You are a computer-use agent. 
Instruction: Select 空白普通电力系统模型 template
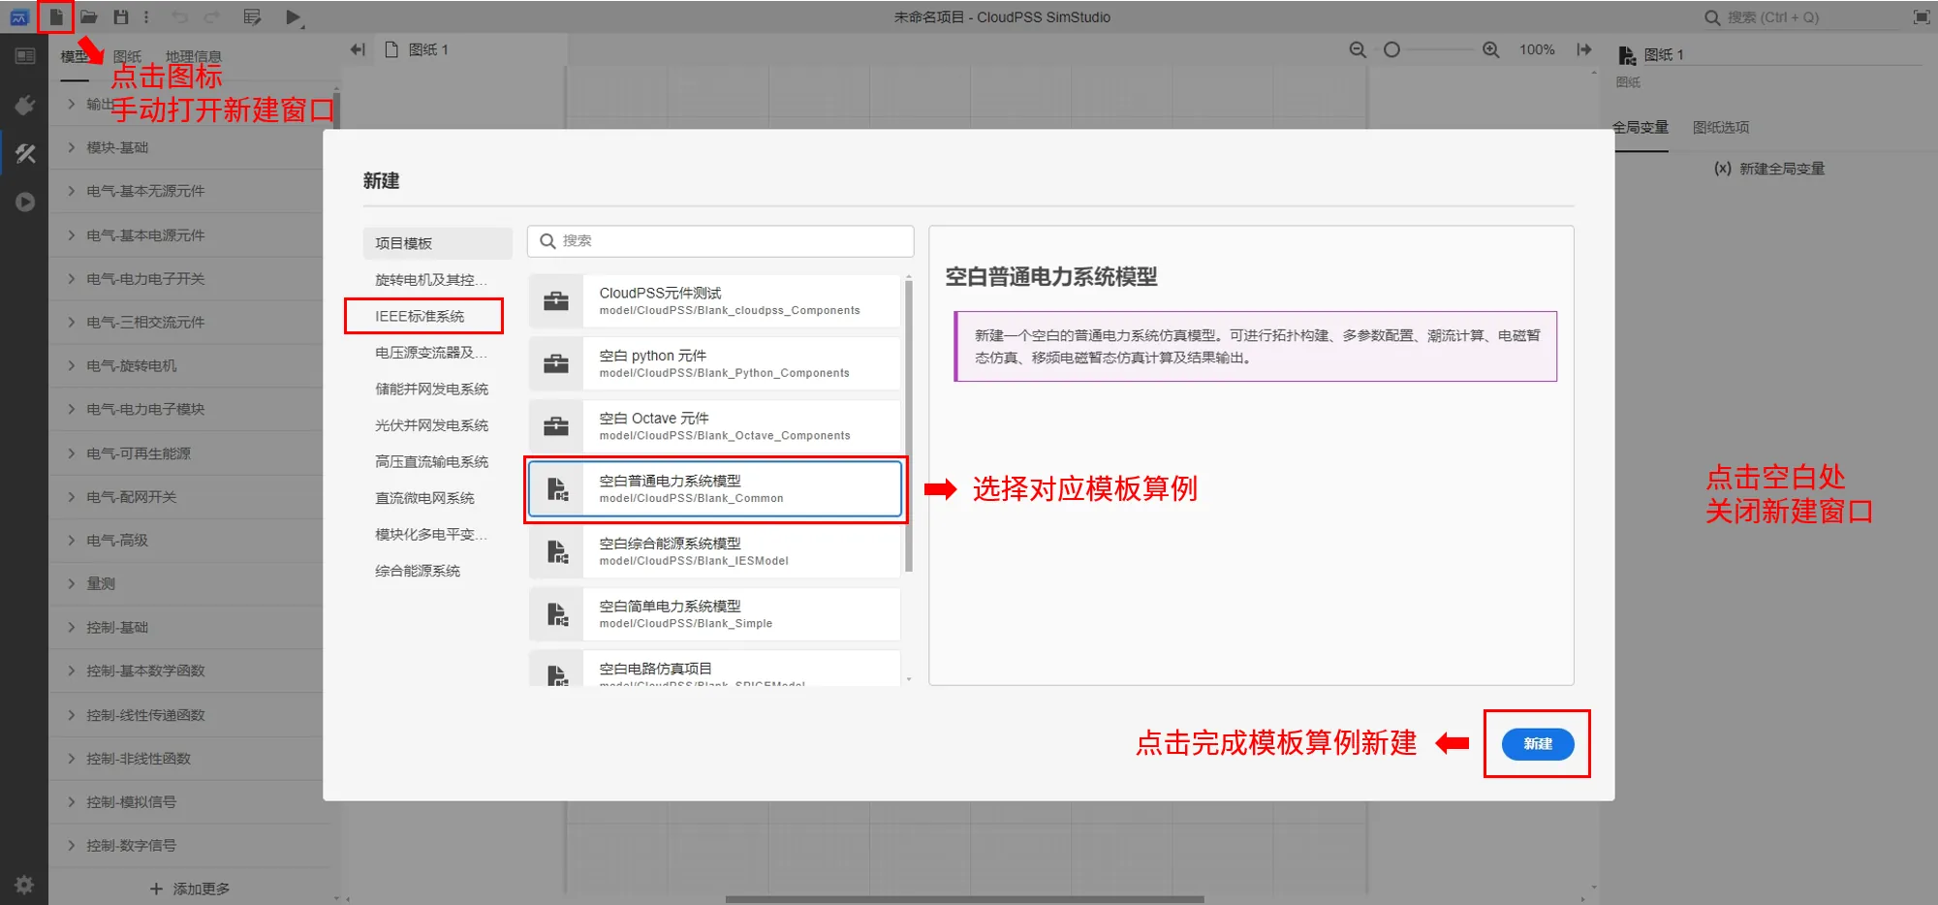tap(715, 488)
